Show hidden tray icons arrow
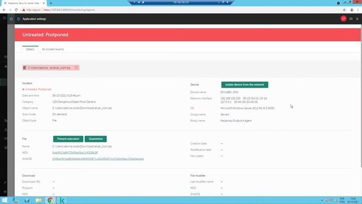The image size is (362, 204). (x=322, y=201)
